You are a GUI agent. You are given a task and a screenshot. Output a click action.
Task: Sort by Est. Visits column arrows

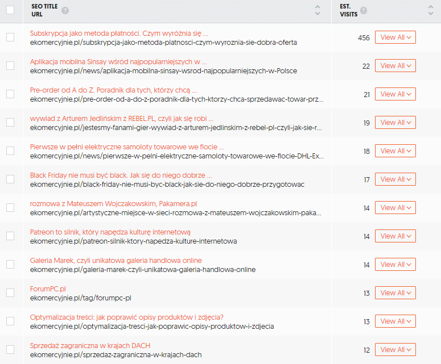pyautogui.click(x=430, y=10)
